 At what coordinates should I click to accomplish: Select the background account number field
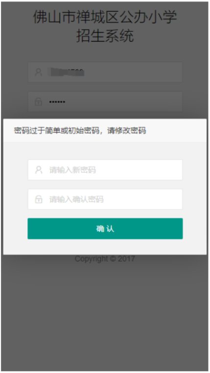[x=105, y=72]
